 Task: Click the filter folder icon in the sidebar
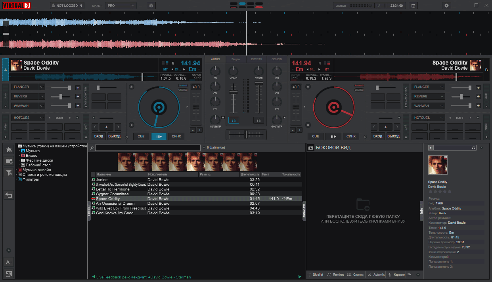tap(9, 172)
